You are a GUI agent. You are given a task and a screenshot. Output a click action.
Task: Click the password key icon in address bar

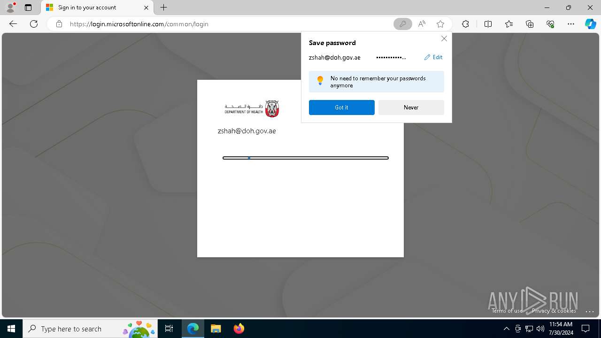[x=402, y=24]
